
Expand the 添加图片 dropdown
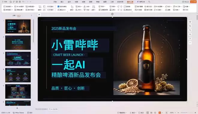[12, 7]
